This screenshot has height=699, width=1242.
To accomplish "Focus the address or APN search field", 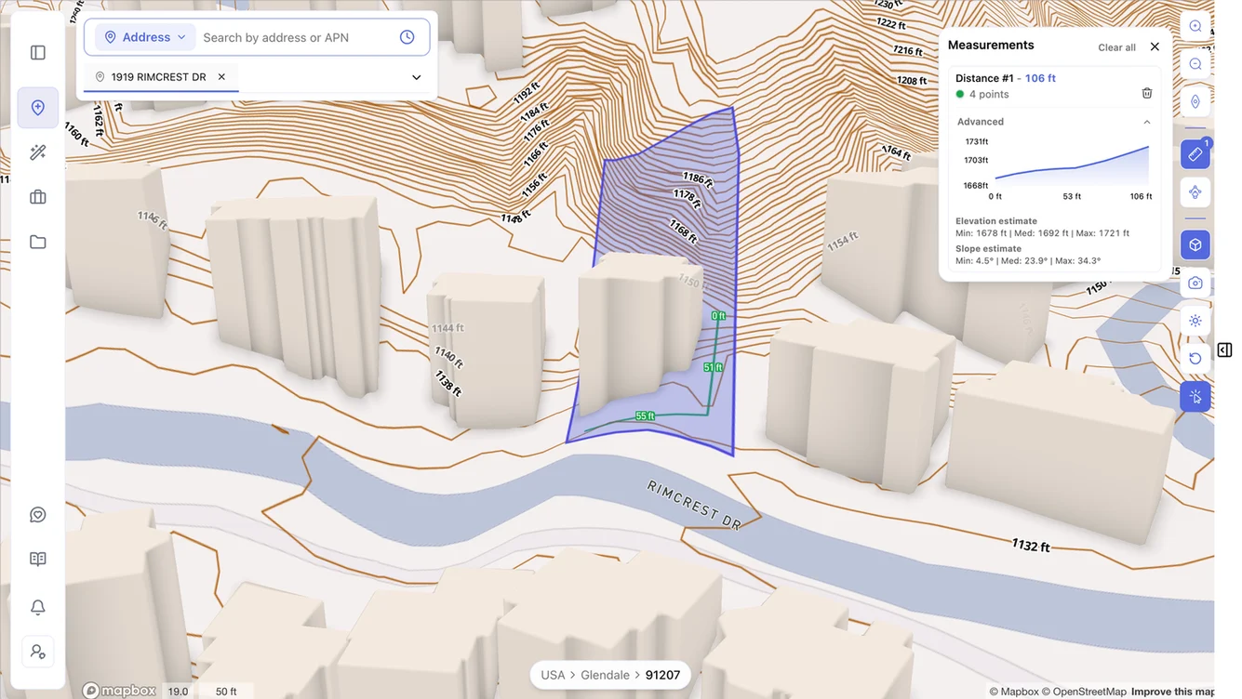I will click(296, 37).
